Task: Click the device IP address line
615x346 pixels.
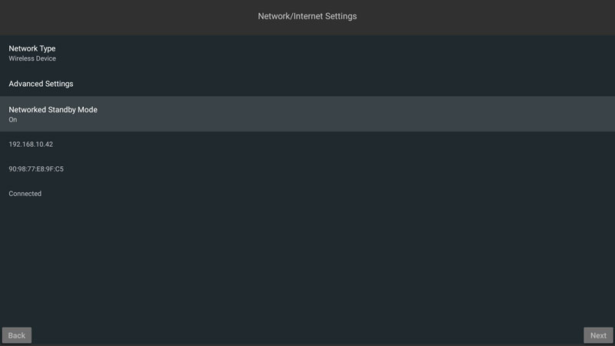Action: (x=31, y=145)
